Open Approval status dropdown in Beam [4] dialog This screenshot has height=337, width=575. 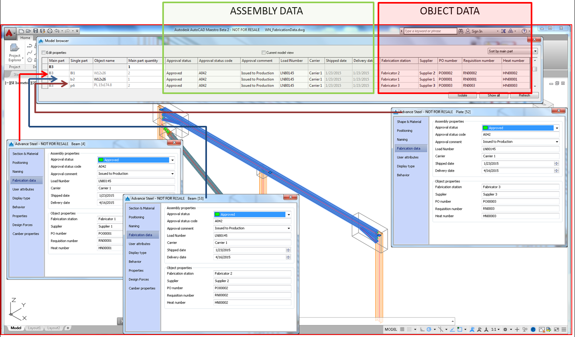(173, 160)
